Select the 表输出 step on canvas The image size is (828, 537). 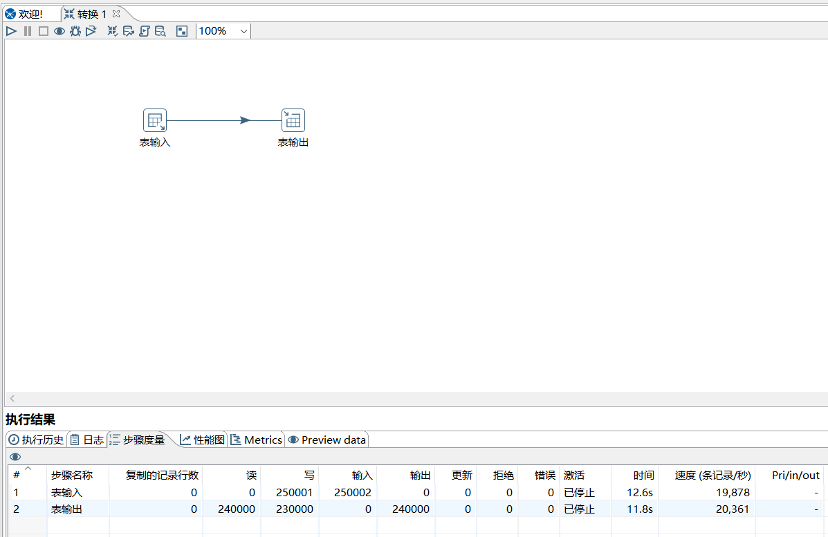pos(293,120)
